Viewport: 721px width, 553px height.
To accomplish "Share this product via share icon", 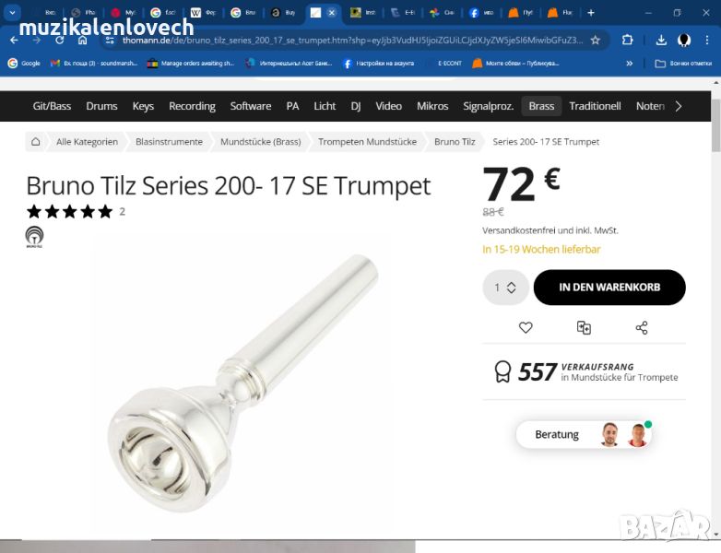I will pyautogui.click(x=642, y=327).
